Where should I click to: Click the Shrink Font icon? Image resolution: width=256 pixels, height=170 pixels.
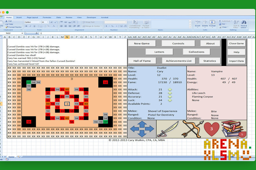pyautogui.click(x=55, y=22)
